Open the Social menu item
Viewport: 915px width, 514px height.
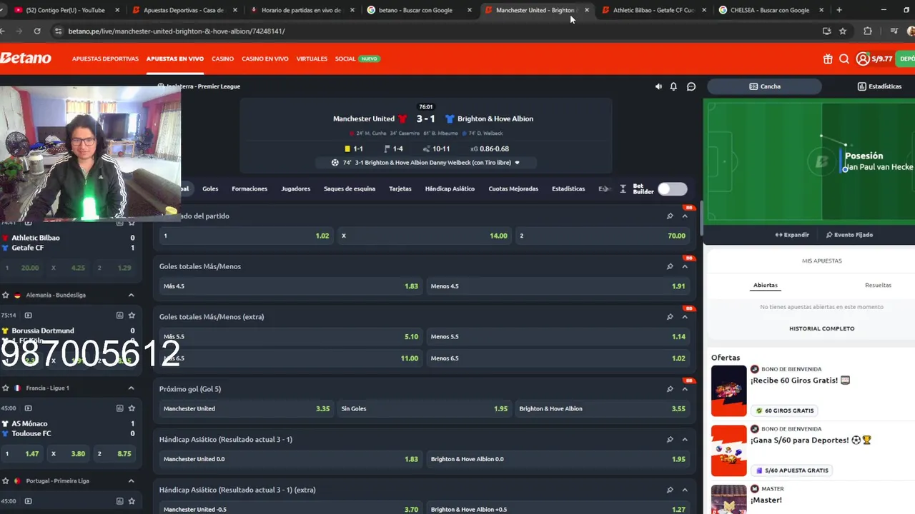click(x=345, y=59)
